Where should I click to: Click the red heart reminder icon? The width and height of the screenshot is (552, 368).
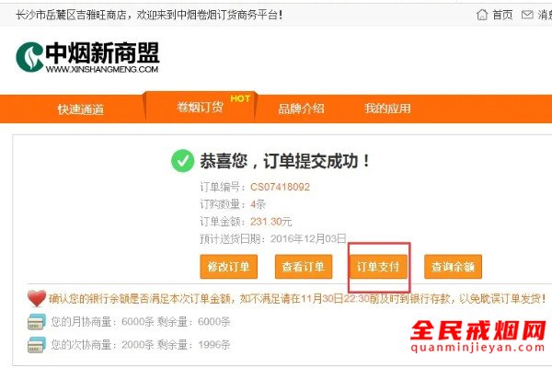tap(37, 298)
